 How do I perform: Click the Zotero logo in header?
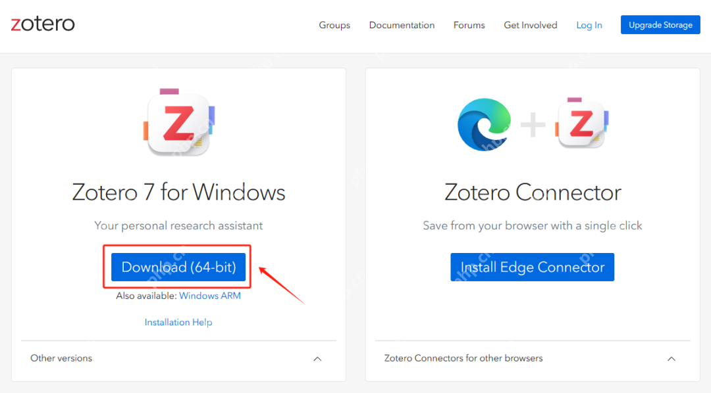(x=43, y=24)
